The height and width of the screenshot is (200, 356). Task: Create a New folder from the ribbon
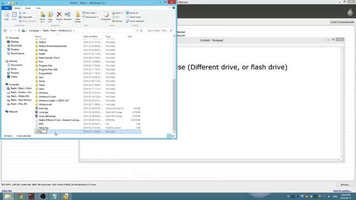click(x=78, y=17)
